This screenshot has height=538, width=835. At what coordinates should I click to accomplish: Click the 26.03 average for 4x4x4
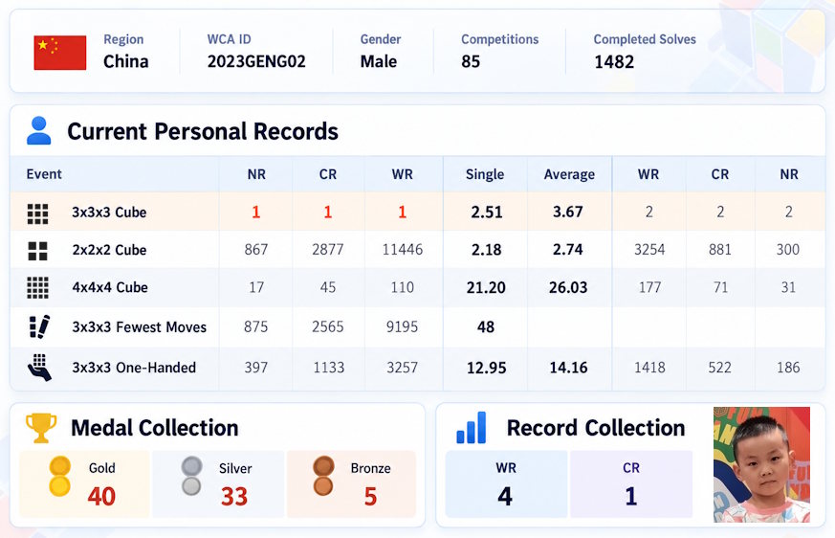click(x=568, y=287)
